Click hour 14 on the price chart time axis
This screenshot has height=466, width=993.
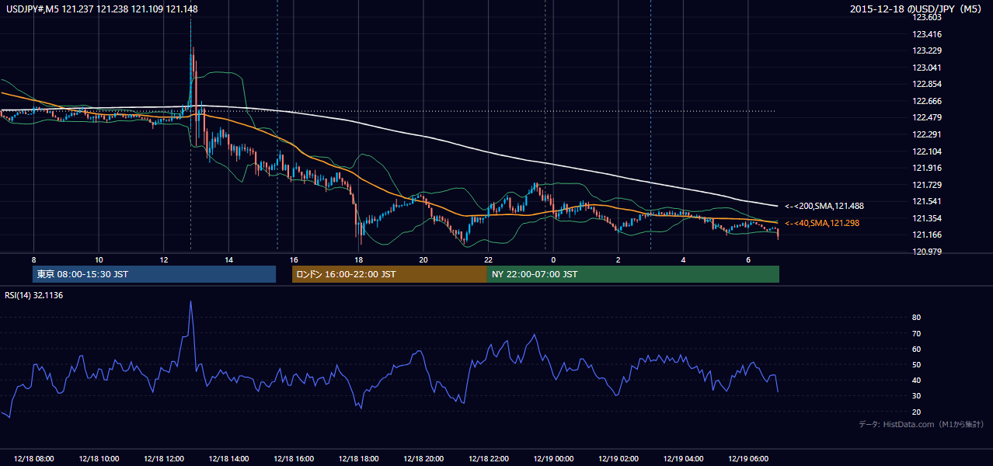tap(228, 259)
